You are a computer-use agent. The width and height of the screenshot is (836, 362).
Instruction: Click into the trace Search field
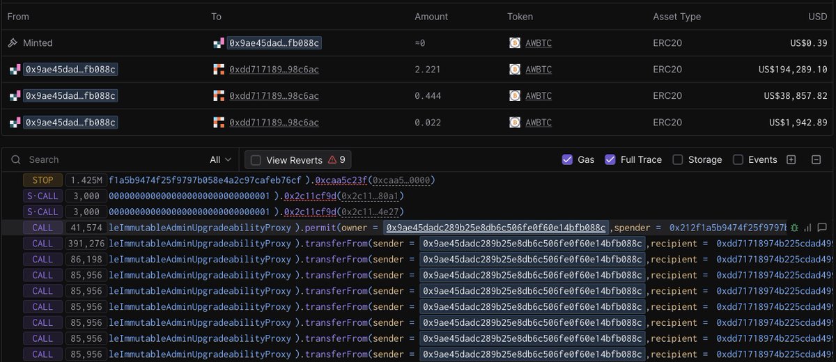tap(111, 160)
